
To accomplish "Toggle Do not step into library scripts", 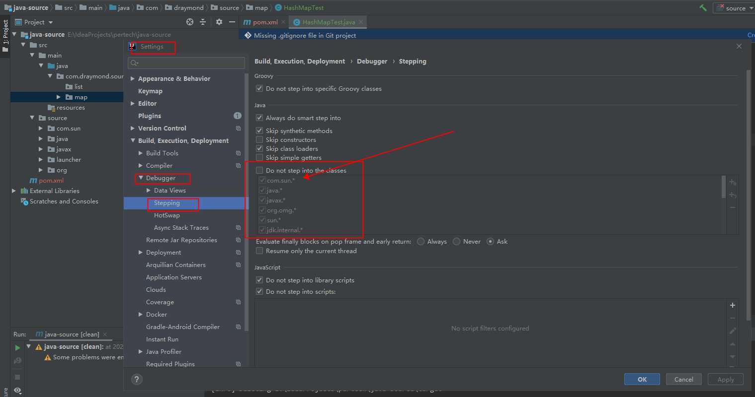I will [259, 280].
